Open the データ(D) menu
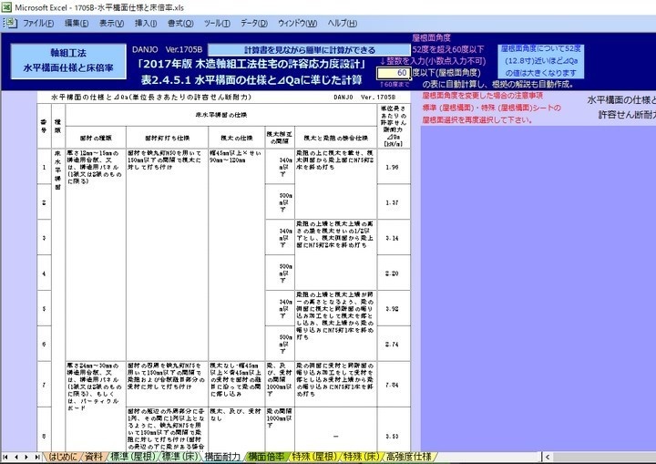The image size is (656, 464). click(254, 24)
